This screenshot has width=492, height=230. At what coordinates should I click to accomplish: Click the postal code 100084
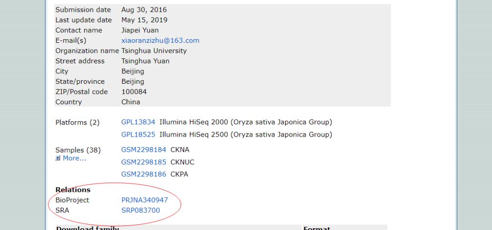134,92
